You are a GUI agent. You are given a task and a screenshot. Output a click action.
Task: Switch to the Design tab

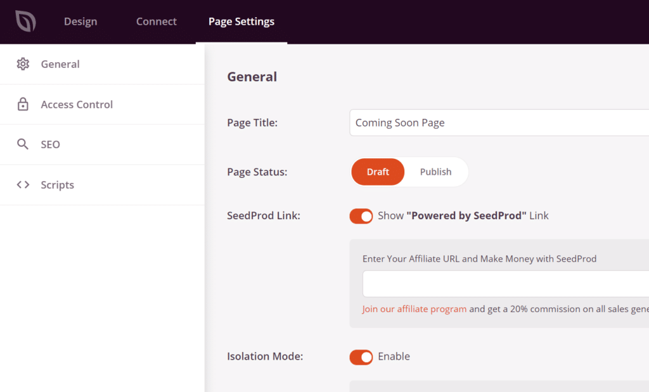click(80, 21)
